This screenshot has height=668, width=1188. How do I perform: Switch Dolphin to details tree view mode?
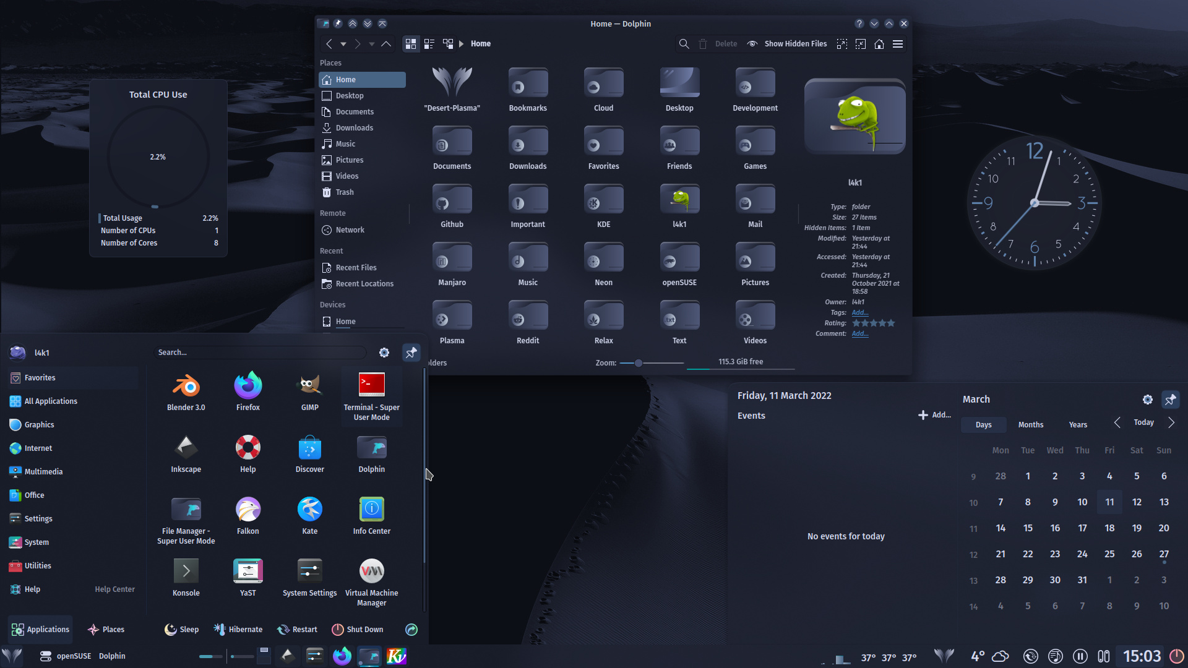click(448, 44)
